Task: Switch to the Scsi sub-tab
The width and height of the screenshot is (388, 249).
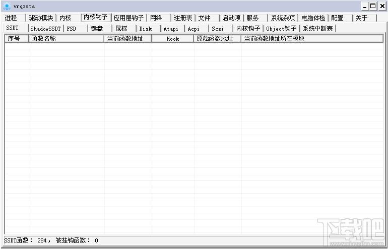Action: click(221, 29)
